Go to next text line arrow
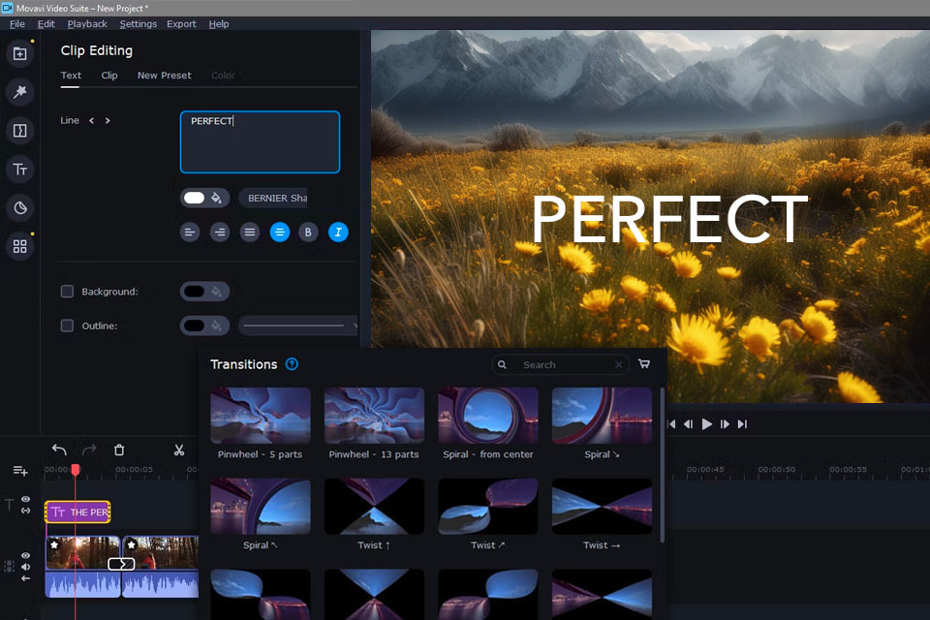Image resolution: width=930 pixels, height=620 pixels. 108,120
